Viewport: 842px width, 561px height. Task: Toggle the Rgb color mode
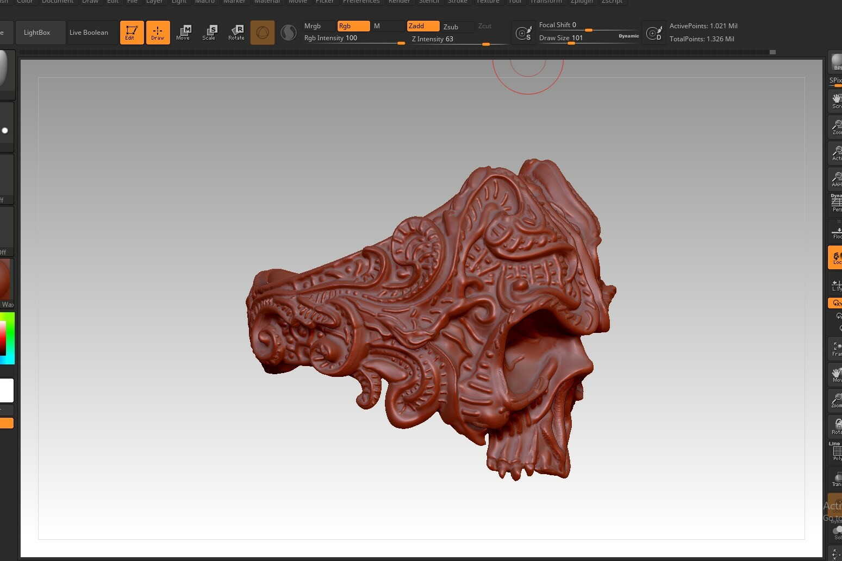[x=353, y=26]
